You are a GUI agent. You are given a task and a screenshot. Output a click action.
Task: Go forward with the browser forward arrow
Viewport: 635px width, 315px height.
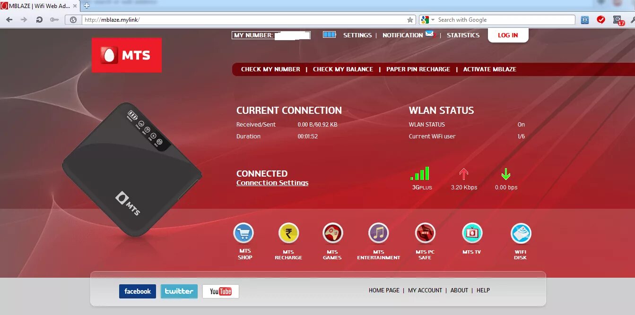(x=24, y=20)
